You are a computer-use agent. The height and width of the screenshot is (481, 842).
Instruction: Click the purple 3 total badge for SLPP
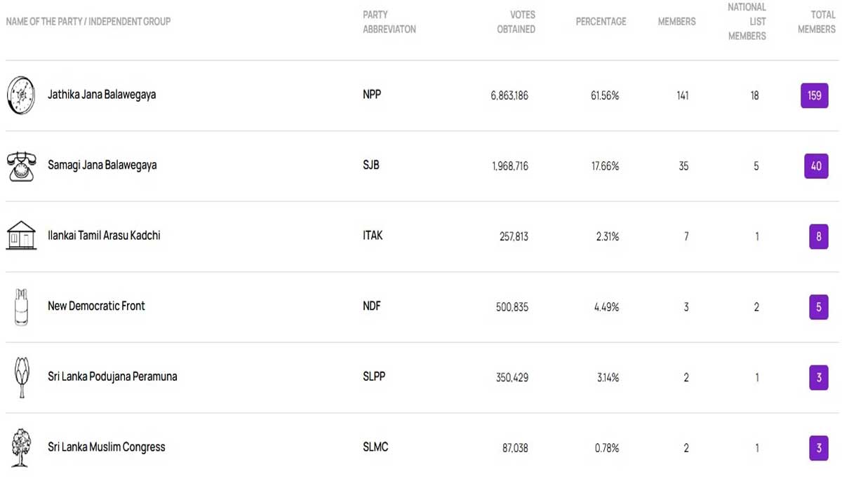[818, 378]
